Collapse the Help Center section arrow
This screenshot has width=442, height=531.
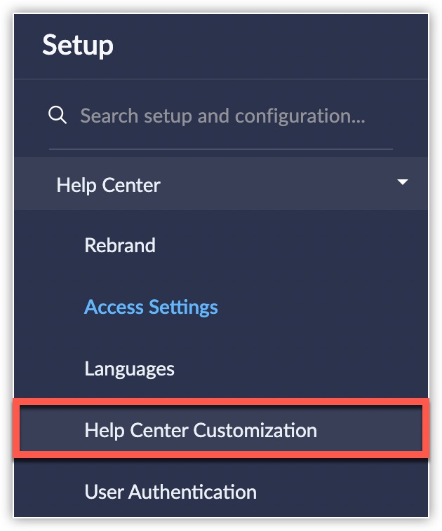(x=402, y=182)
